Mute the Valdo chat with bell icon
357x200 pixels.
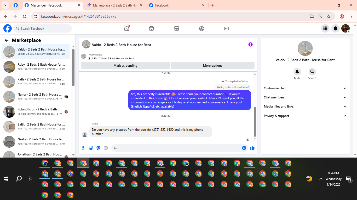[x=297, y=72]
